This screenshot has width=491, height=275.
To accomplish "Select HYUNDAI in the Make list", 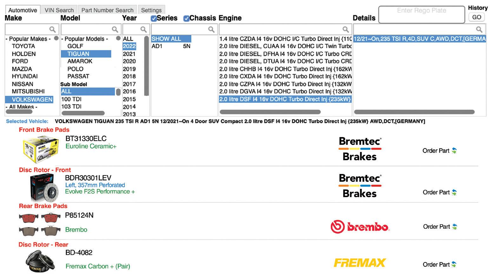I will point(25,76).
